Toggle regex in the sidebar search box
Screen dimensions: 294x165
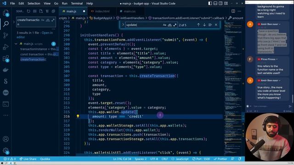[x=53, y=20]
